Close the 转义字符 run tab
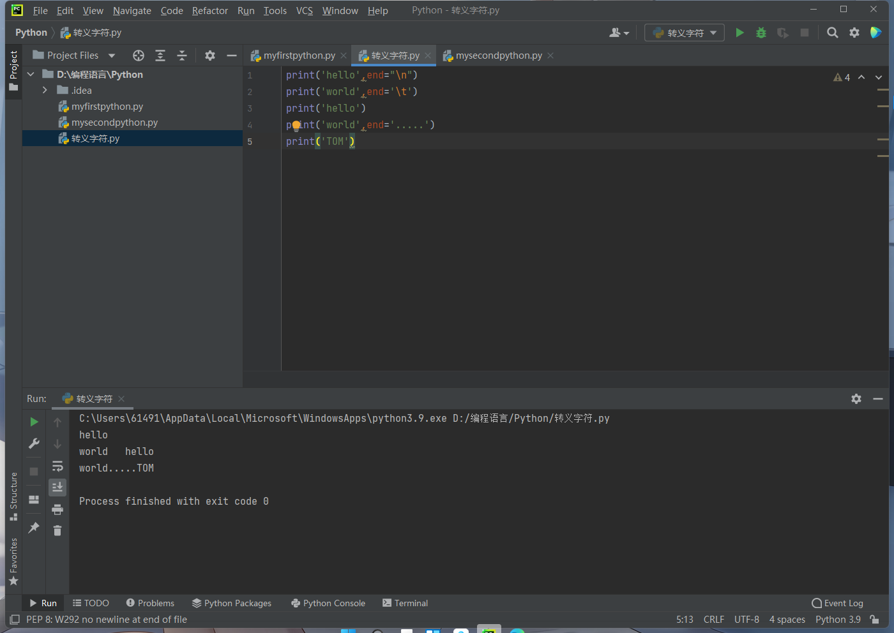 (121, 399)
